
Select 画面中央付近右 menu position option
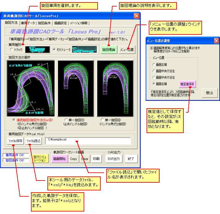tap(154, 77)
